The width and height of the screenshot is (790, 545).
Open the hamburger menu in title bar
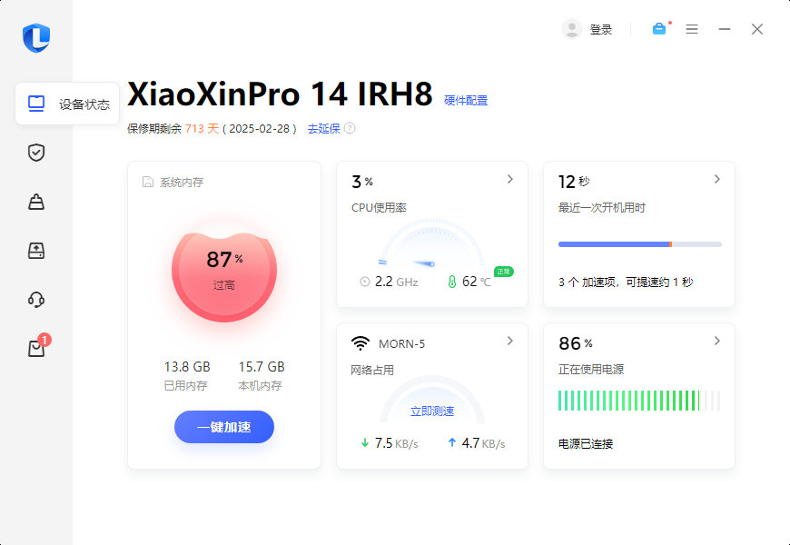point(692,28)
